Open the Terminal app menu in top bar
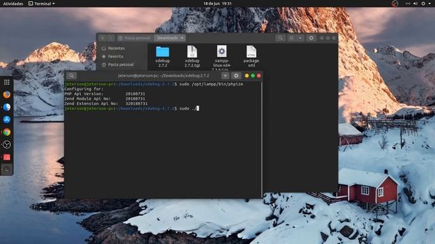Screen dimensions: 435x244 pyautogui.click(x=41, y=3)
